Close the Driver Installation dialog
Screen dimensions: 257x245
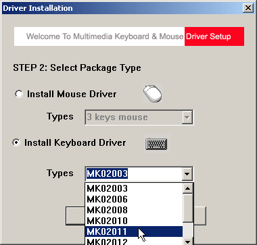tap(248, 8)
